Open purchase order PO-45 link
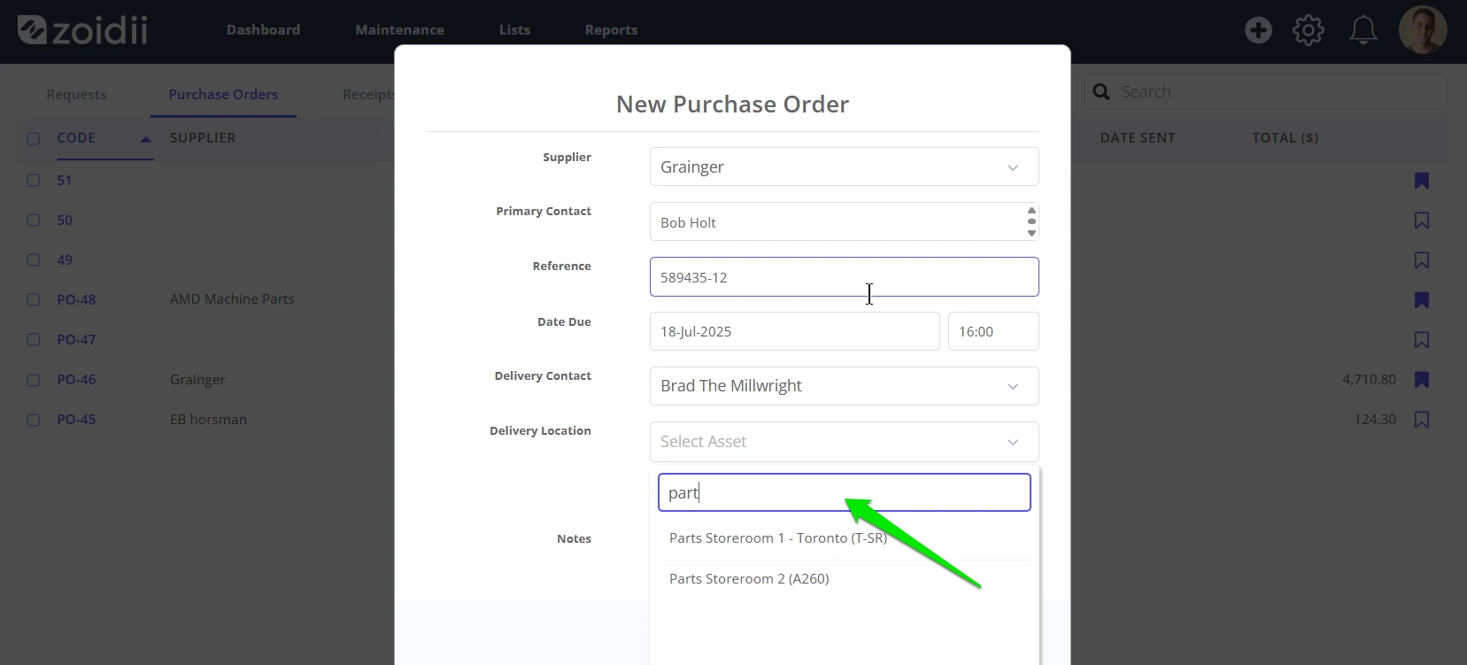 coord(76,419)
